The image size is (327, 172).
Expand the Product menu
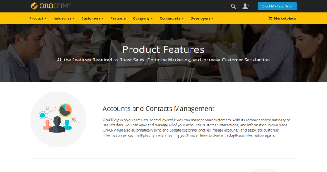tap(38, 18)
